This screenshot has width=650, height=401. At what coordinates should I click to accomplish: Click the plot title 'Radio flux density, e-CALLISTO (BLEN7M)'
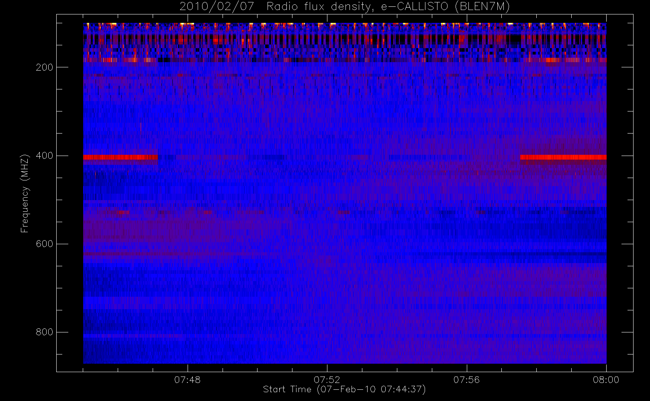point(388,7)
